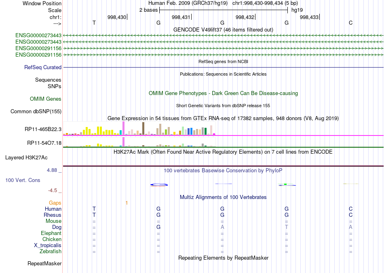This screenshot has width=384, height=273.
Task: Click the chr1: ruler label
Action: (x=55, y=17)
